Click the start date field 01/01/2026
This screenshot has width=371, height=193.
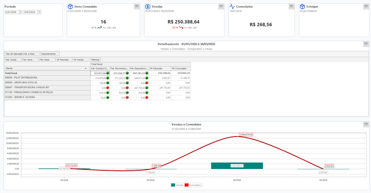(x=12, y=12)
